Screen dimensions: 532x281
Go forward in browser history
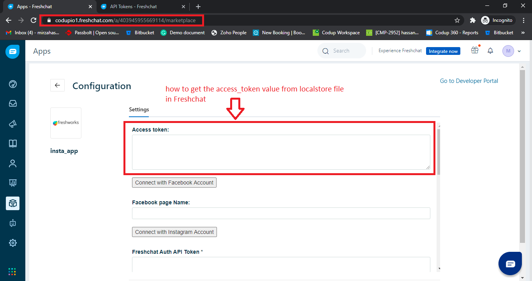click(x=21, y=20)
